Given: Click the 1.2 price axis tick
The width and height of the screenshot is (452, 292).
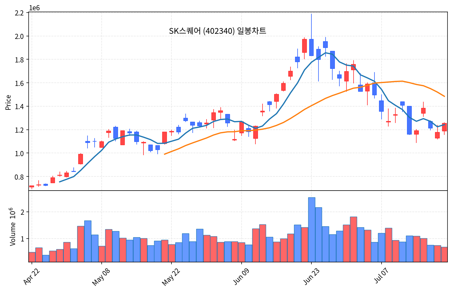Looking at the screenshot, I should point(20,130).
